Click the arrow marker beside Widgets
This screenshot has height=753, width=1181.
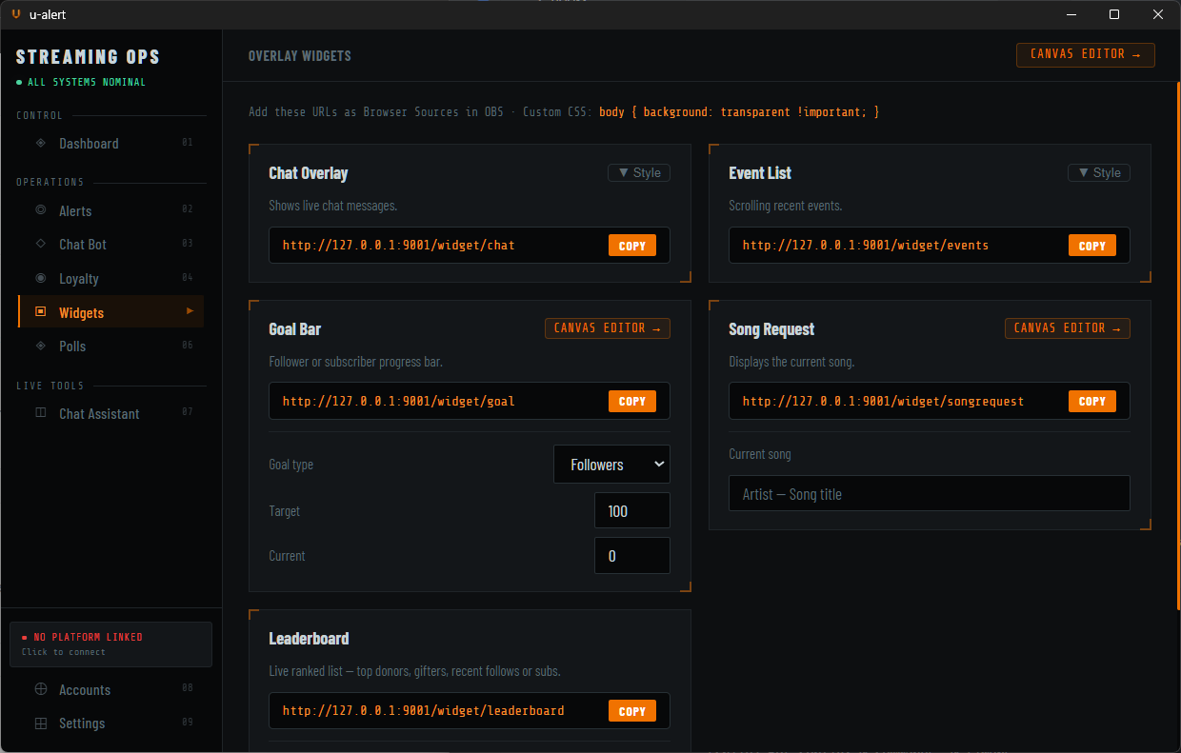[x=190, y=311]
